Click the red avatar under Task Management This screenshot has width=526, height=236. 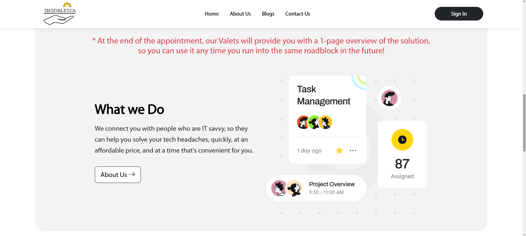point(303,122)
